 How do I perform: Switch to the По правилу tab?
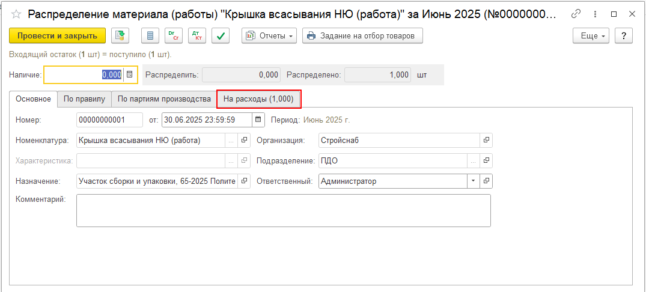click(85, 99)
